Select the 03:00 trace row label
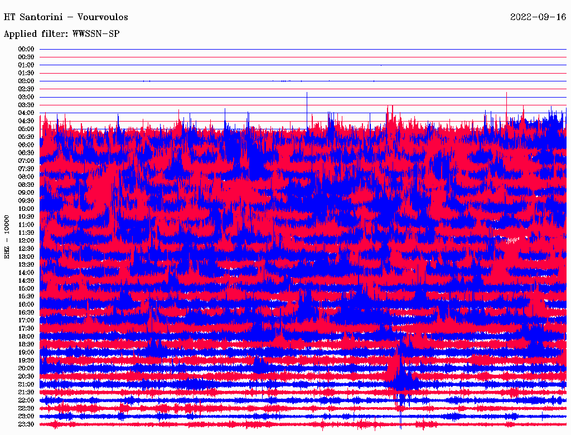571x435 pixels. pyautogui.click(x=26, y=97)
